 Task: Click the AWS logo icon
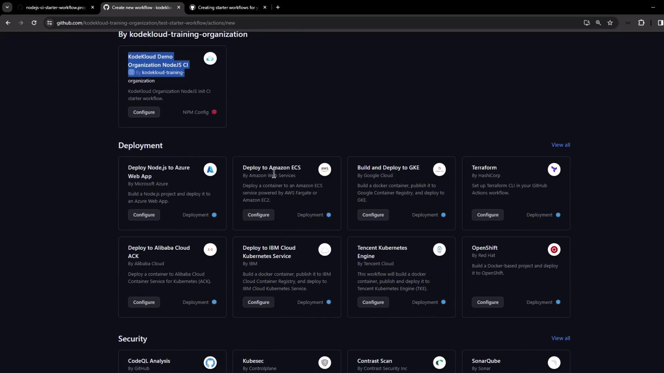pyautogui.click(x=324, y=170)
